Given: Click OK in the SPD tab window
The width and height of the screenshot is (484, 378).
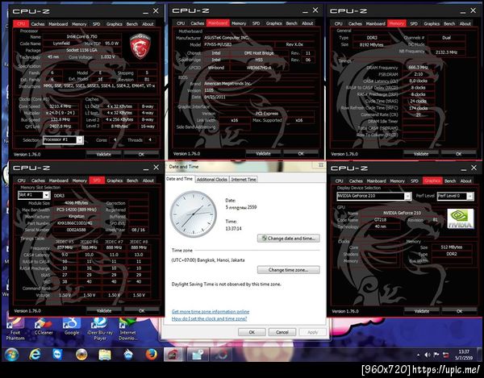Looking at the screenshot, I should [x=141, y=311].
